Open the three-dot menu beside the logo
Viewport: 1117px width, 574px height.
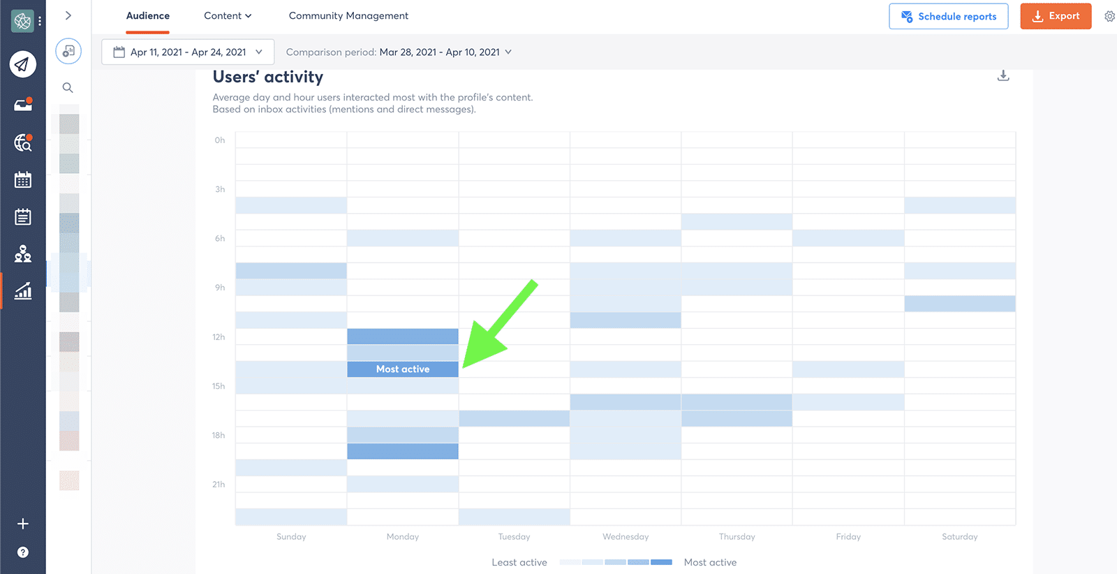(40, 21)
